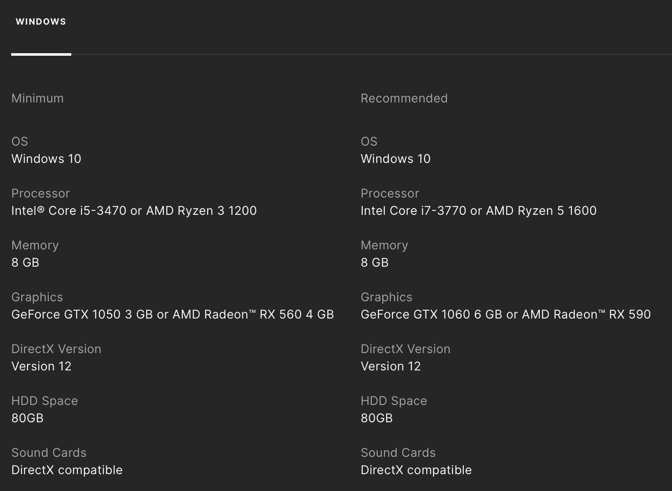Image resolution: width=672 pixels, height=491 pixels.
Task: Click the 8 GB value under Minimum Memory
Action: tap(25, 263)
